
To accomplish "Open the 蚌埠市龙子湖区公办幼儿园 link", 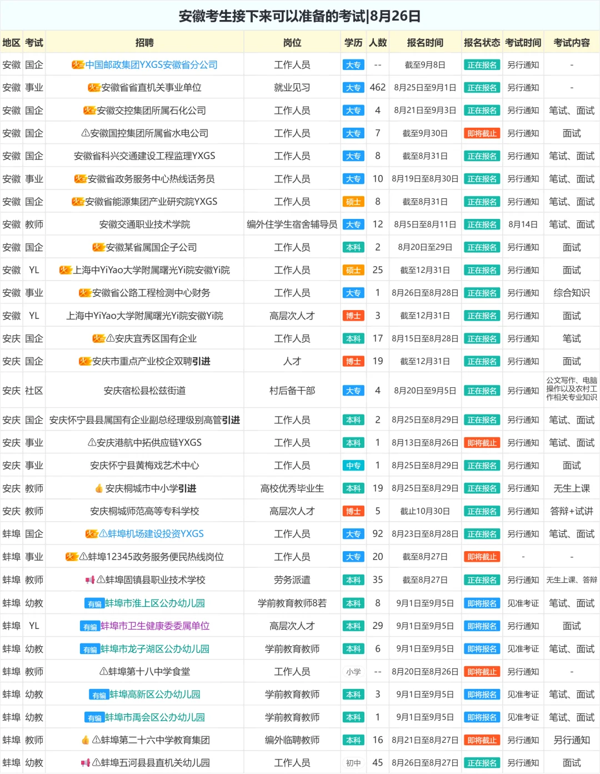I will tap(155, 649).
